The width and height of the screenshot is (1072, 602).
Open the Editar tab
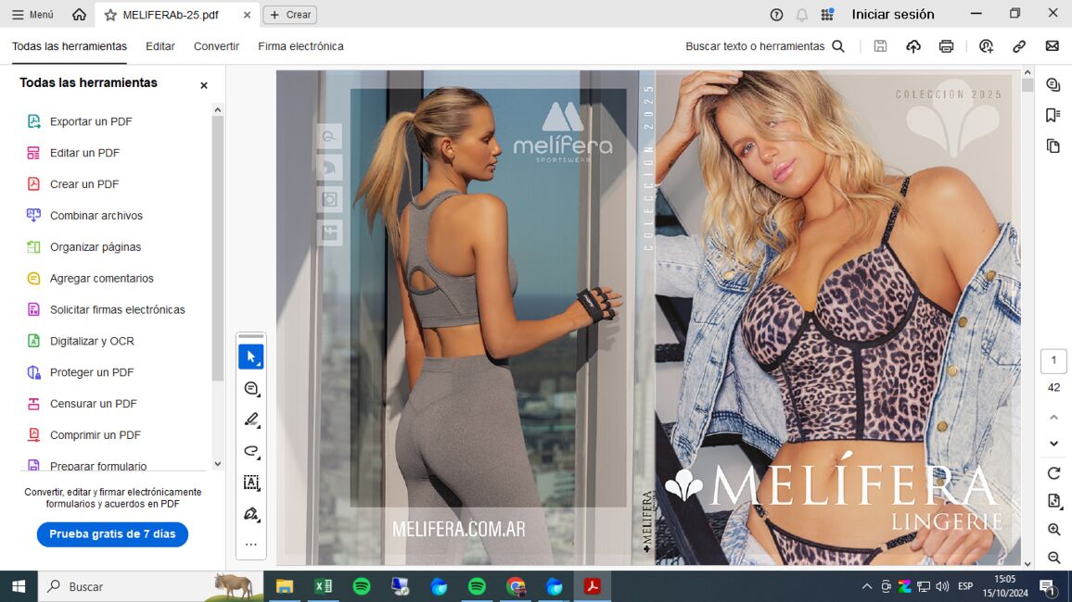(x=160, y=46)
